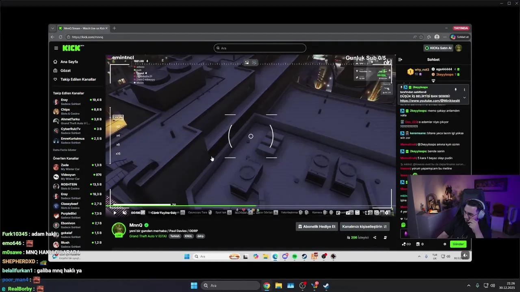520x292 pixels.
Task: Open the pinned message options menu
Action: click(x=464, y=90)
